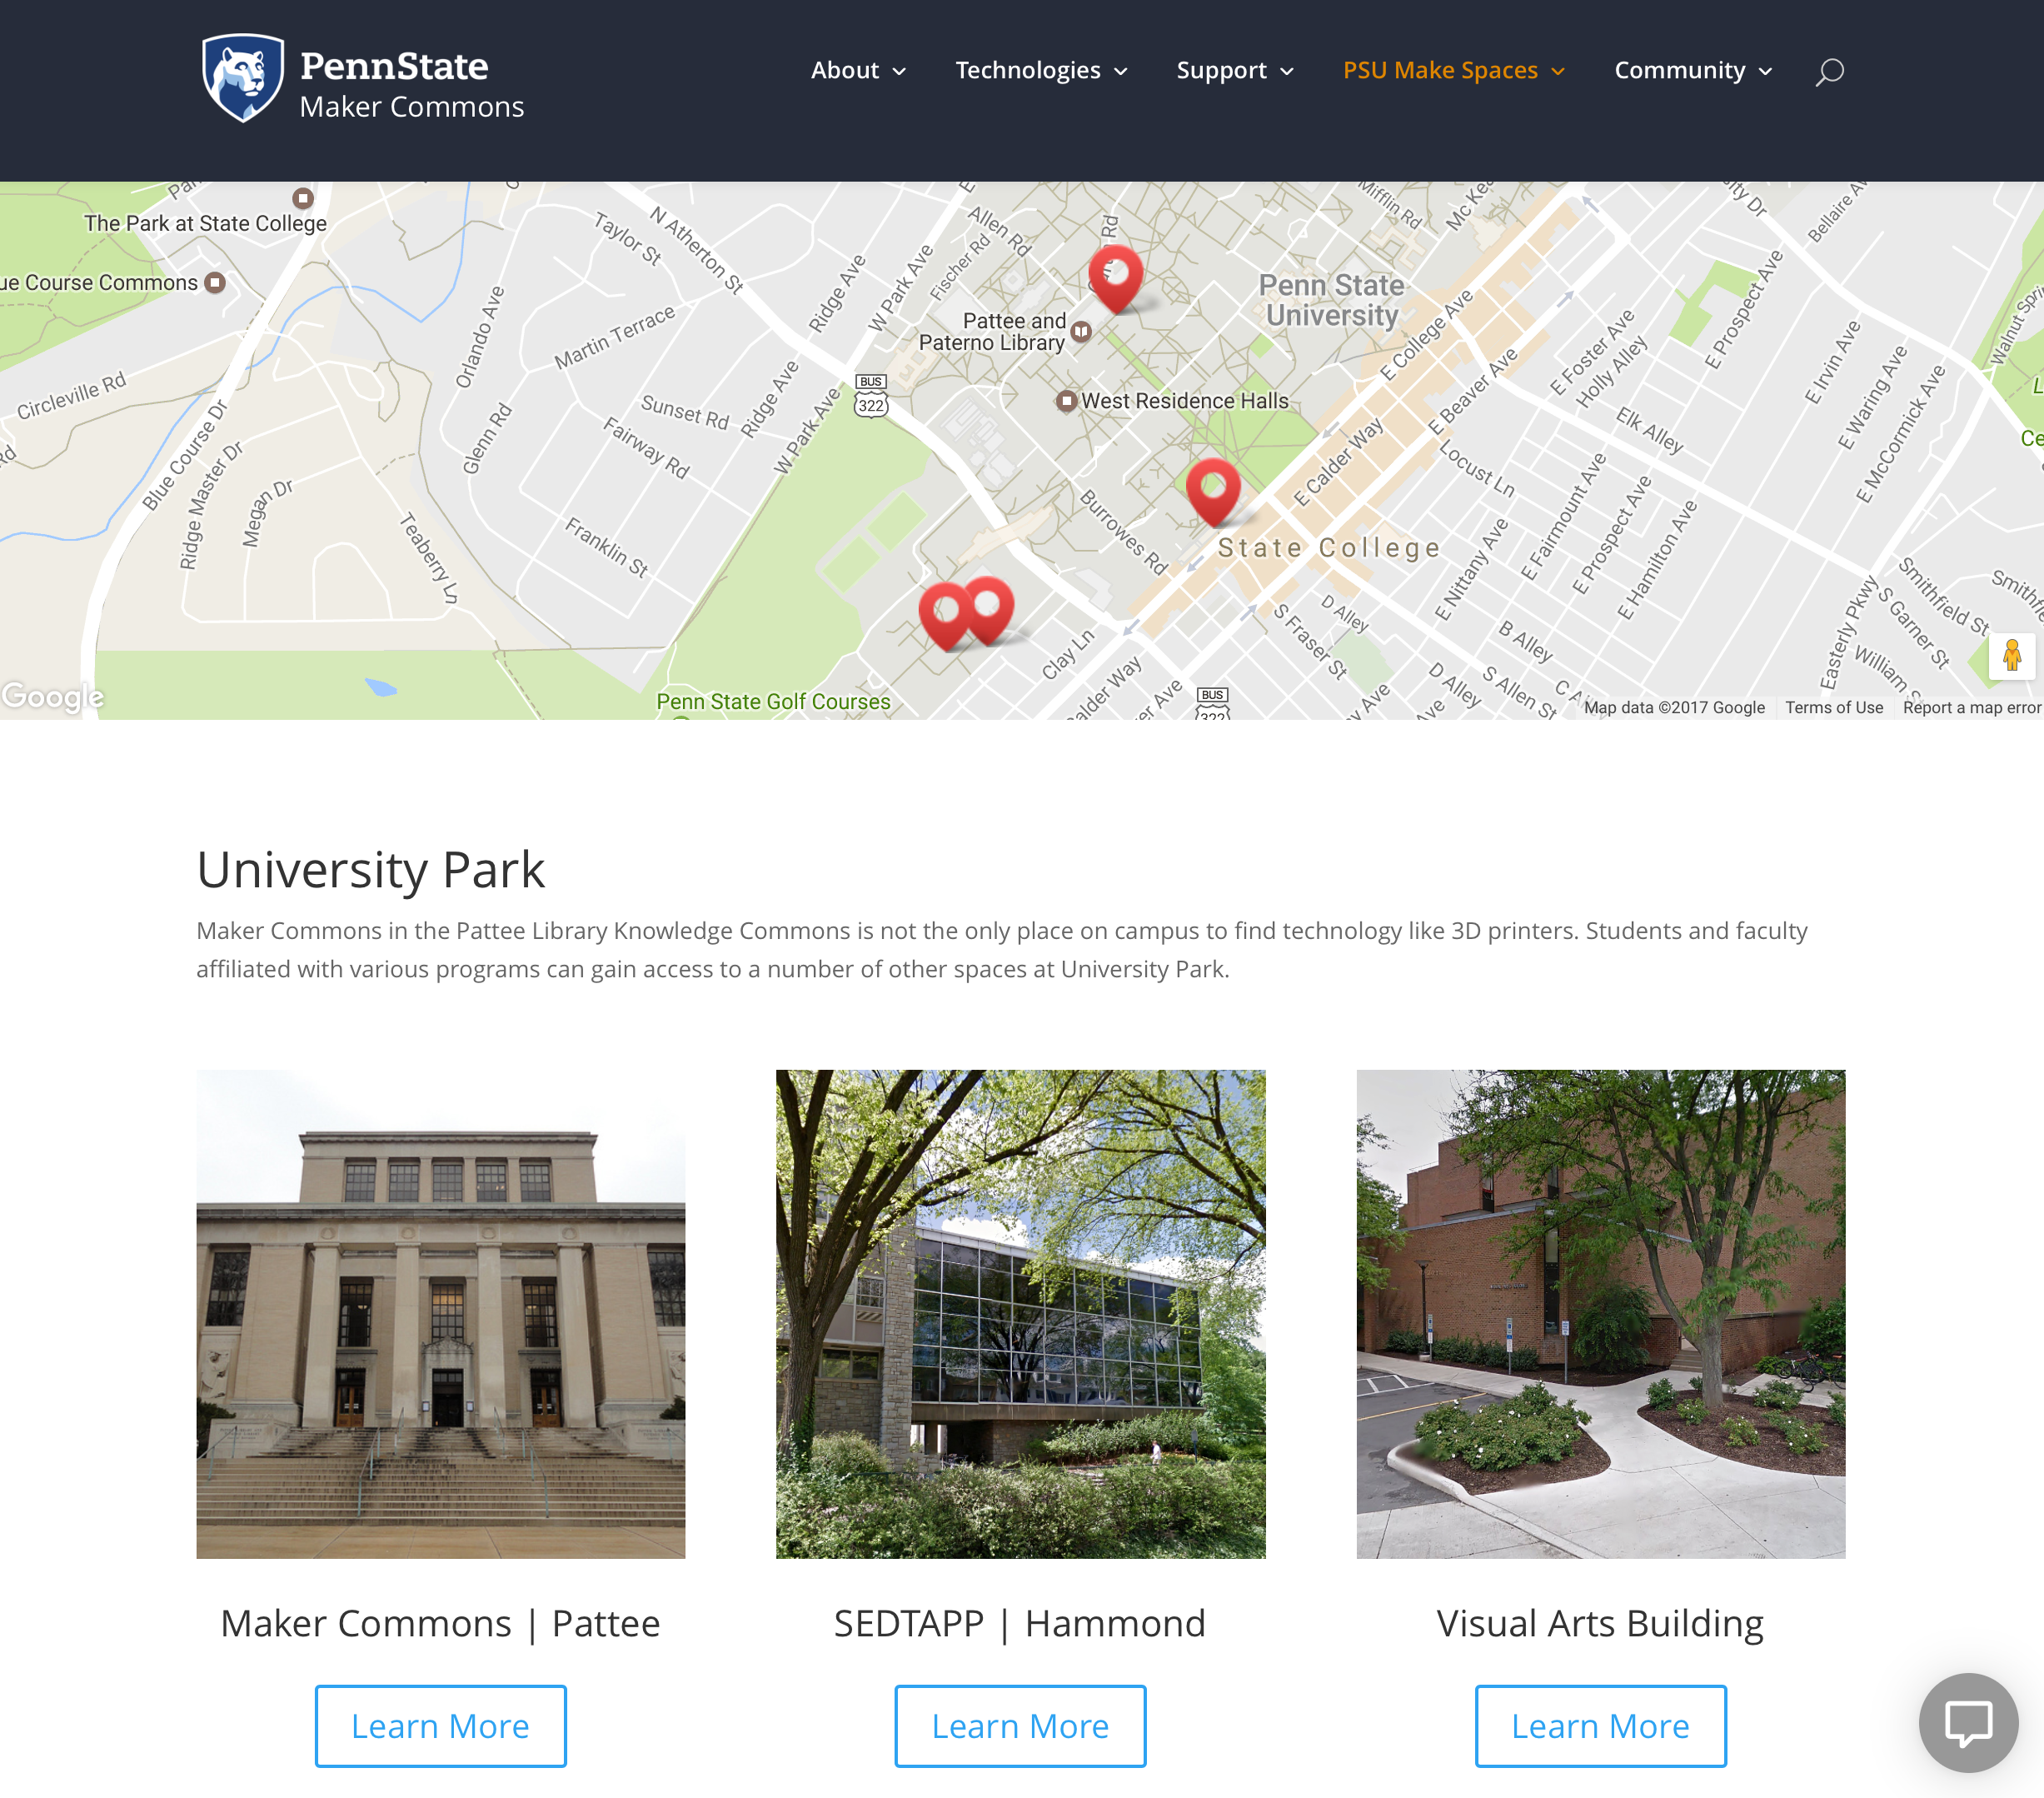
Task: Click the Street View pegman icon
Action: pyautogui.click(x=2012, y=657)
